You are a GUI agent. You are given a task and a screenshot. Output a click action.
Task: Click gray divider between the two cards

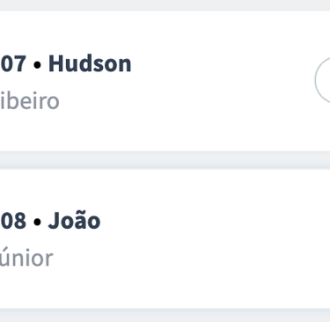[x=165, y=160]
